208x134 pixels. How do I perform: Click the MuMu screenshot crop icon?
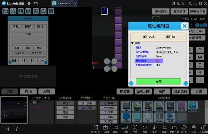click(x=164, y=127)
